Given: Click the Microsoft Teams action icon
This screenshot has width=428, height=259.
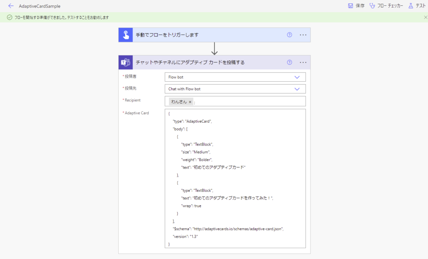Looking at the screenshot, I should click(x=125, y=63).
